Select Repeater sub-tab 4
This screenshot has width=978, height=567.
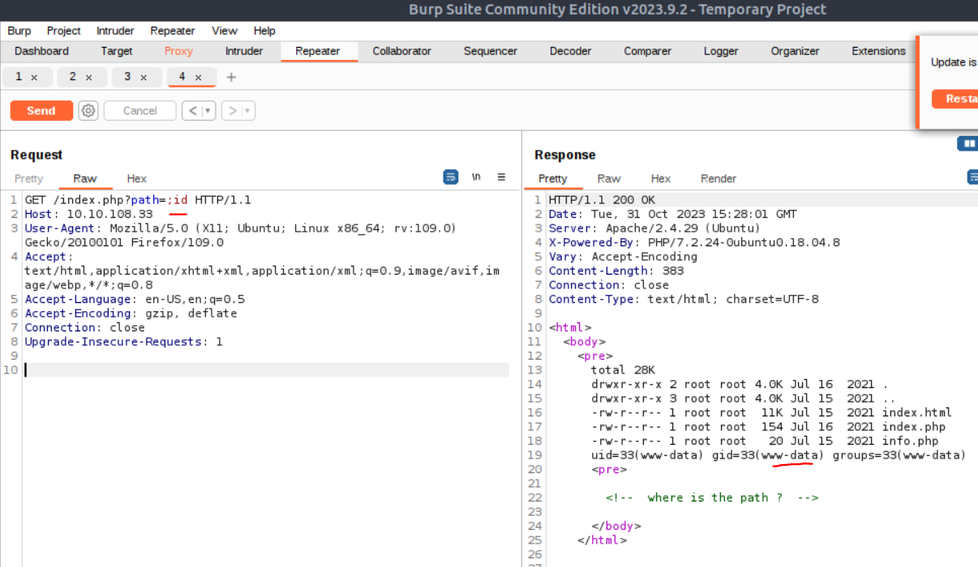(182, 77)
